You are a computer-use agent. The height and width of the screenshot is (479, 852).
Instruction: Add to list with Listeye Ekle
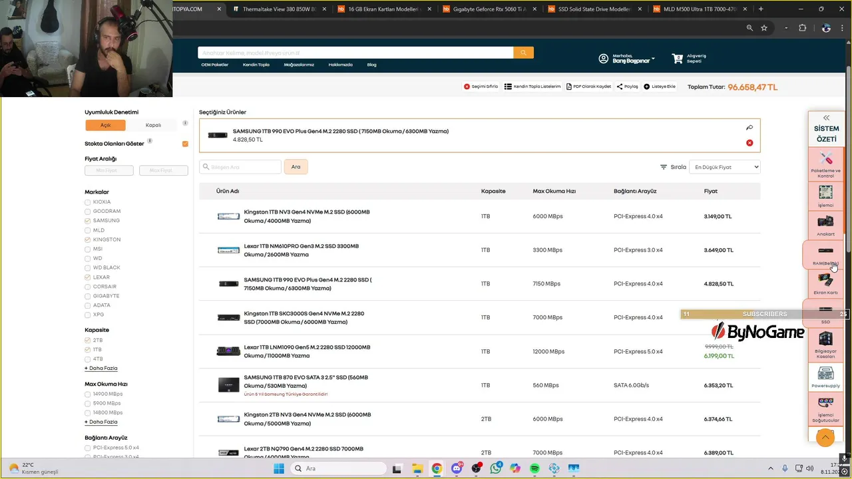coord(660,86)
